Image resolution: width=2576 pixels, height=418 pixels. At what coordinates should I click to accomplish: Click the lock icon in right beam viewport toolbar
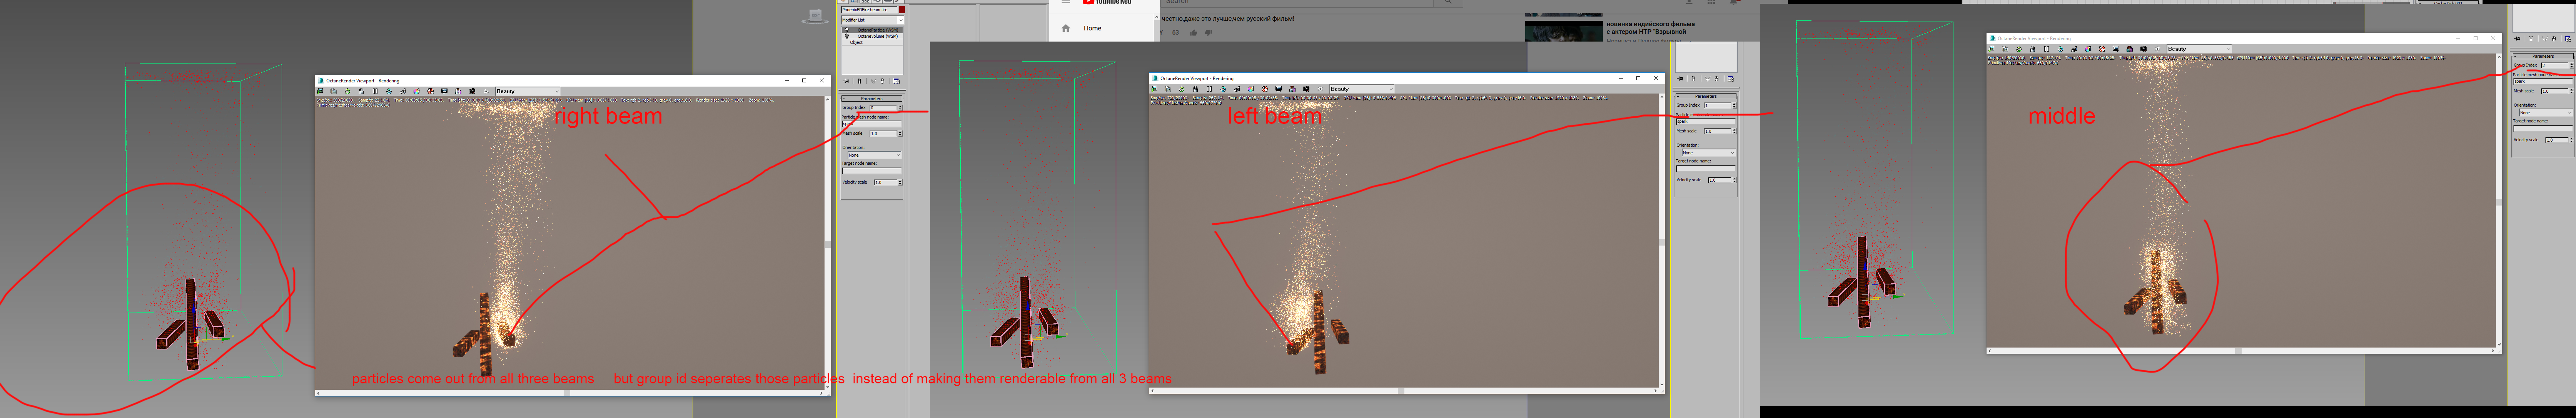361,91
